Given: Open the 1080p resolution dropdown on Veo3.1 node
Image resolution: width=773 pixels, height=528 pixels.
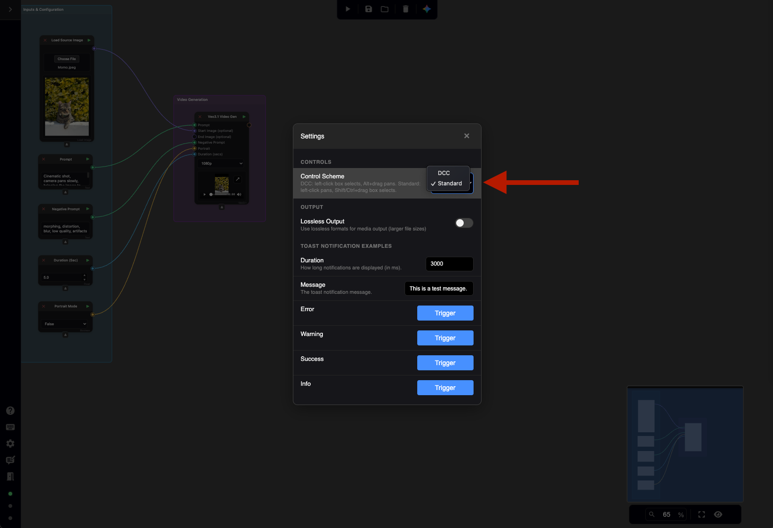Looking at the screenshot, I should [x=220, y=163].
